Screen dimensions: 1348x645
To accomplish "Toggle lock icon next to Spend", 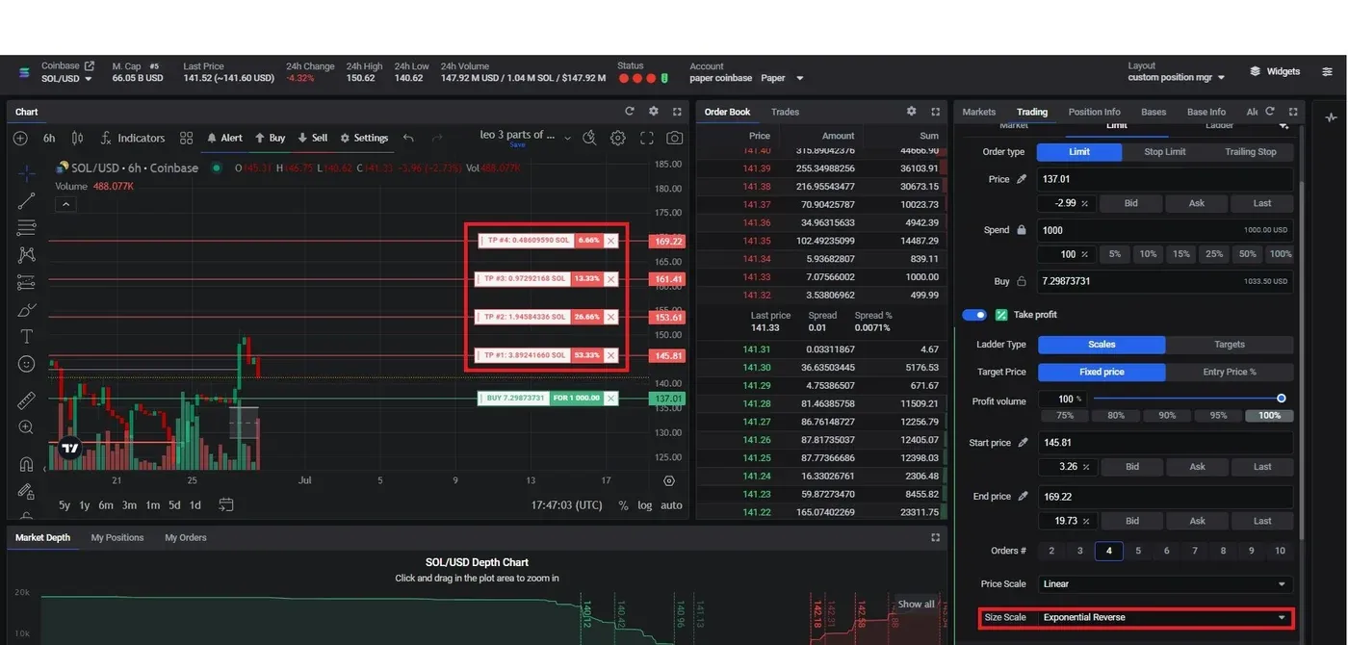I will point(1022,230).
